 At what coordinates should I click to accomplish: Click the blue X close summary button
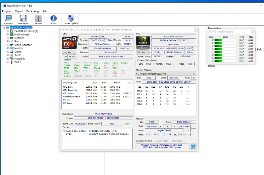click(193, 147)
